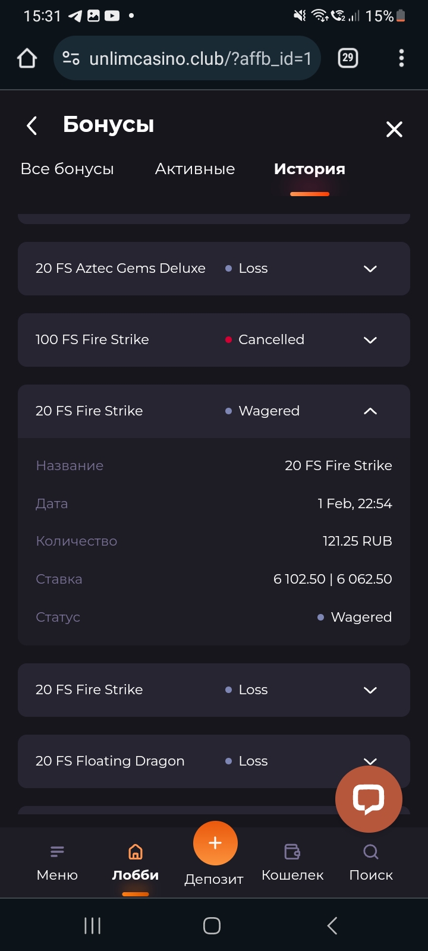Screen dimensions: 428x951
Task: Go back using the Бонусы back arrow
Action: (32, 125)
